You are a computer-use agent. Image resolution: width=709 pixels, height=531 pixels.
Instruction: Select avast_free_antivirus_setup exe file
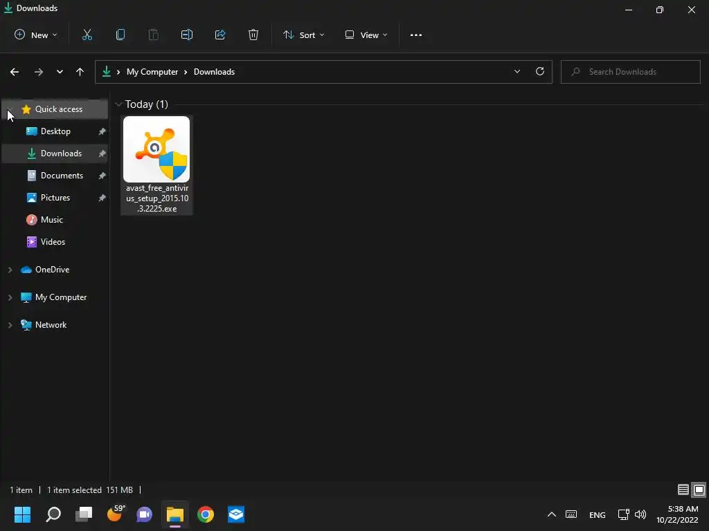click(157, 165)
